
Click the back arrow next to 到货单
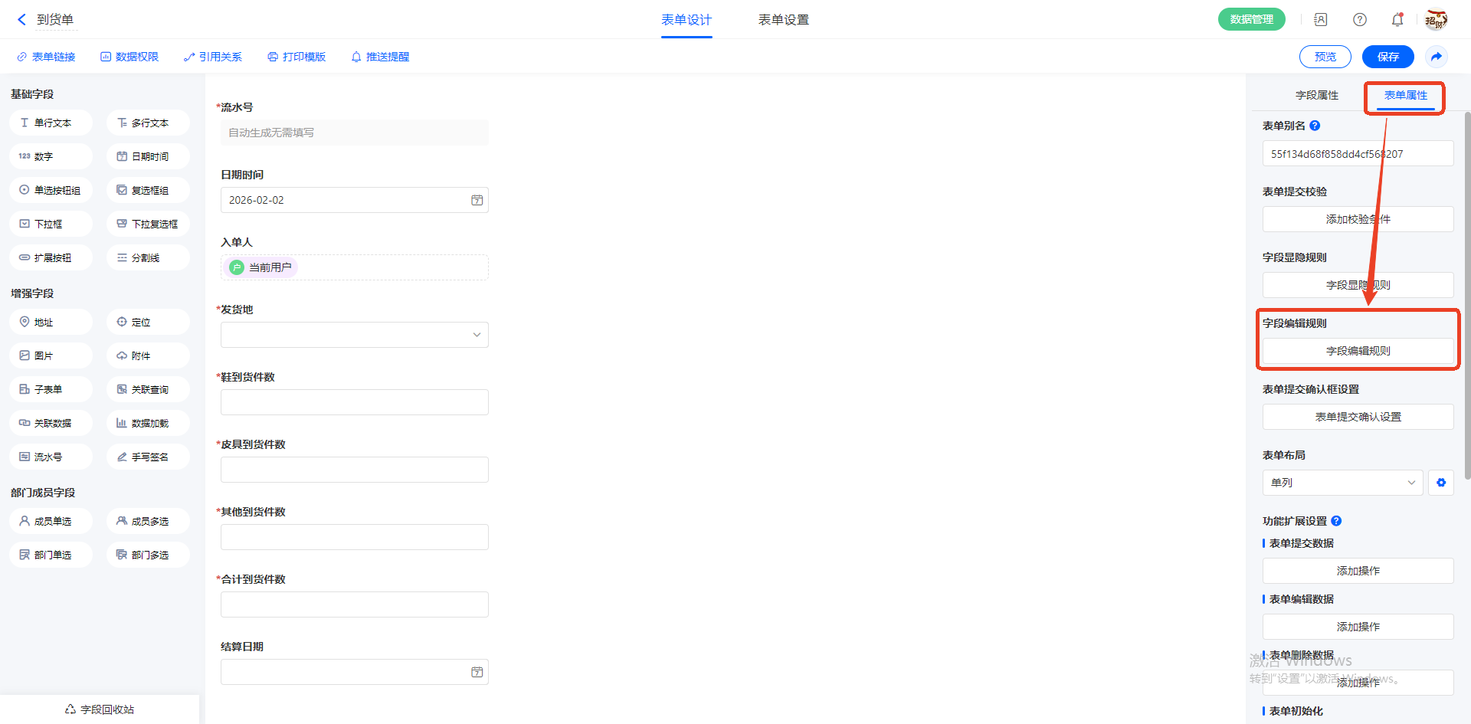(x=21, y=20)
